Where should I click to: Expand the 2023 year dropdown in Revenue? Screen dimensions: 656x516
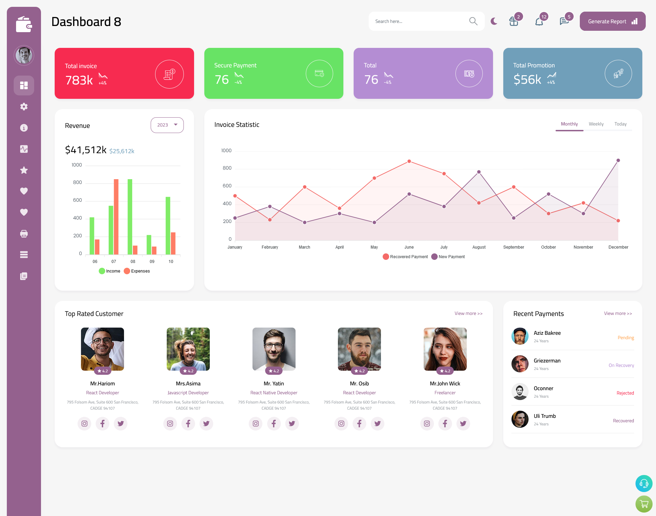tap(167, 125)
